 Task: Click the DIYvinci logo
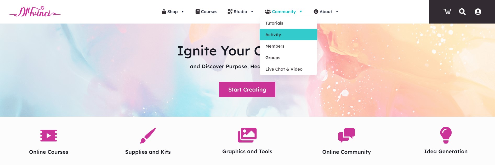35,12
